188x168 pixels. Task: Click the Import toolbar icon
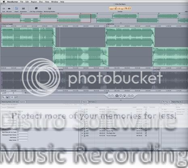point(17,9)
